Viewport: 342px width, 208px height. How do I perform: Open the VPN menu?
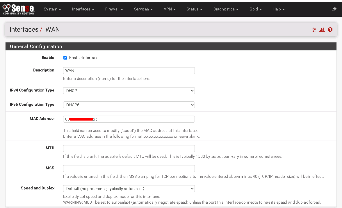point(170,9)
